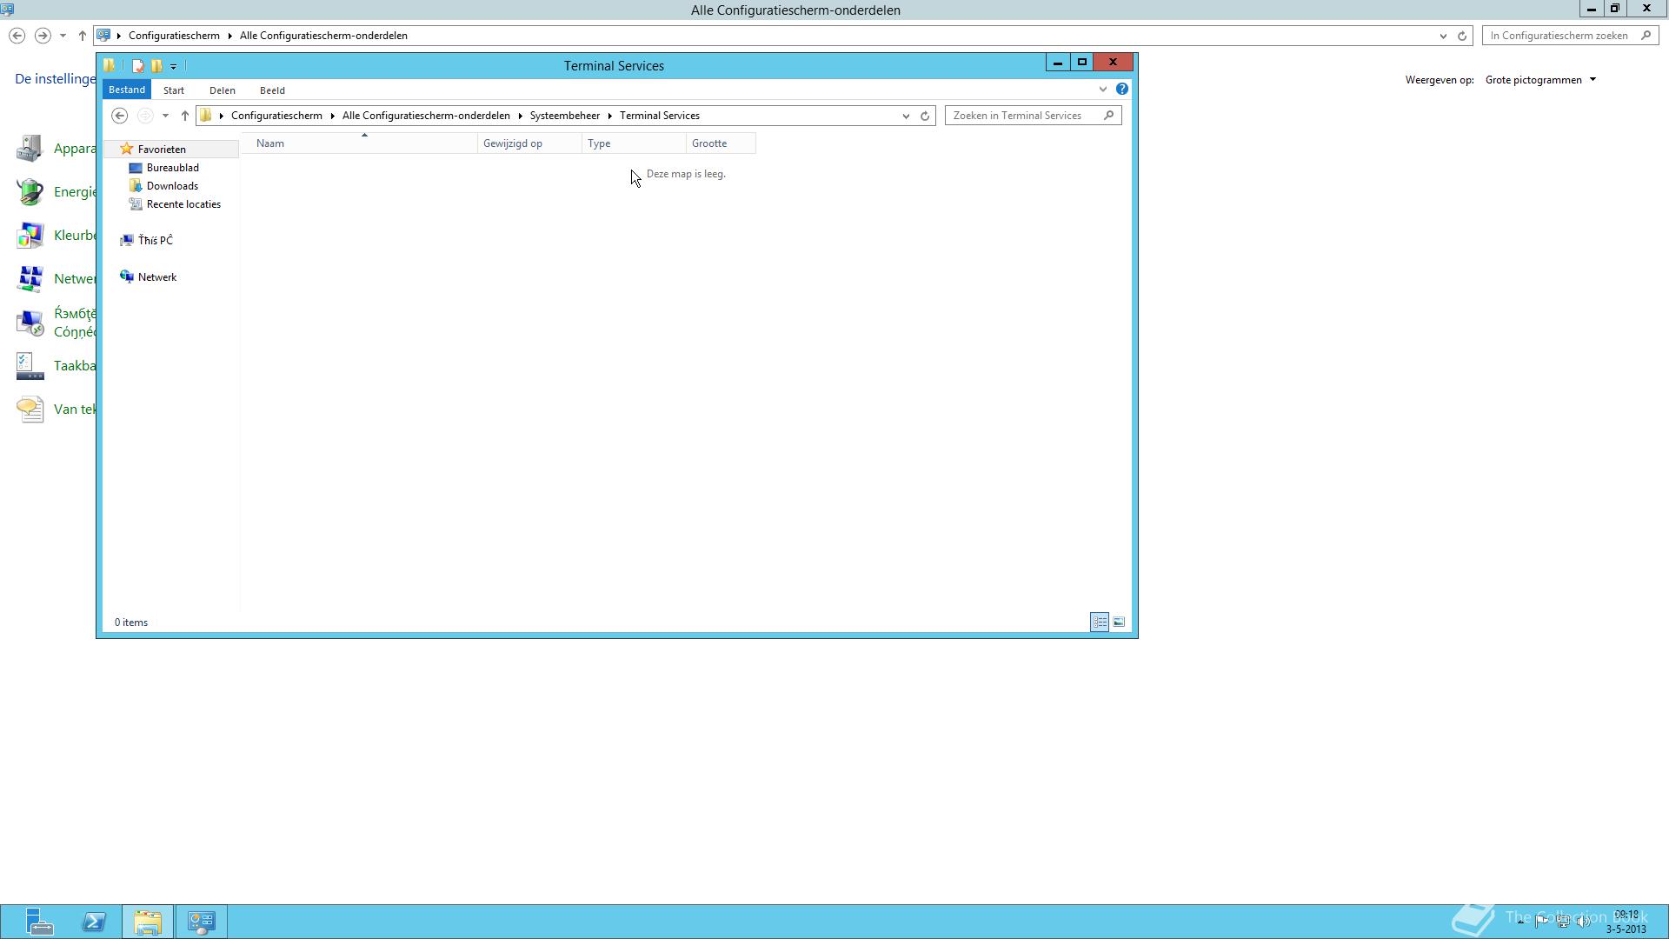Open File Explorer taskbar button

click(x=148, y=922)
